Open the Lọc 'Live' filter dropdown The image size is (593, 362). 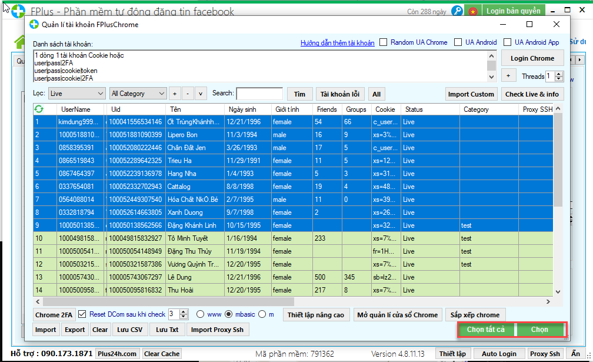point(76,94)
